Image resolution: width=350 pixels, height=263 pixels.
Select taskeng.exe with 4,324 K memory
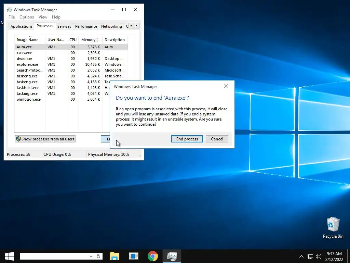click(71, 76)
